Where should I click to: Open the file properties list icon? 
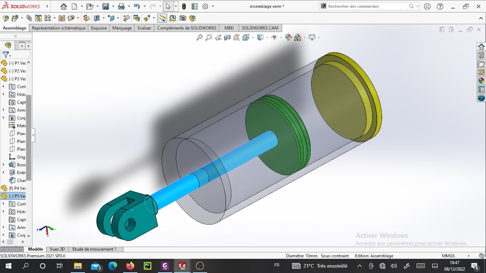194,6
